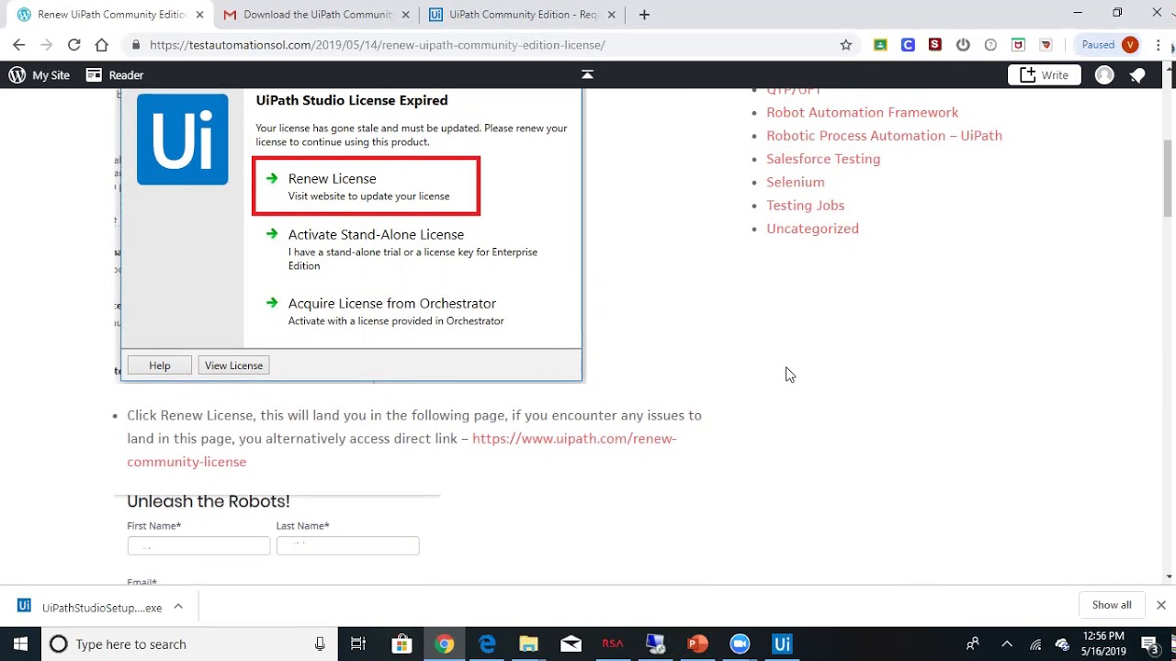Image resolution: width=1176 pixels, height=661 pixels.
Task: Open the People icon in system tray
Action: (x=973, y=644)
